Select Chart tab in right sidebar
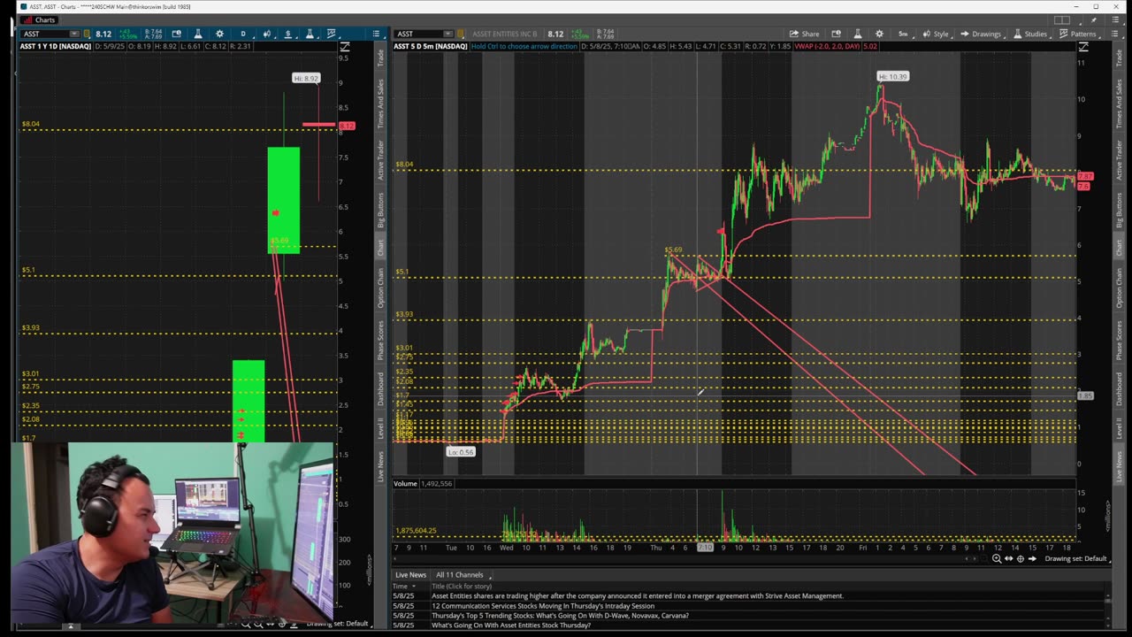The width and height of the screenshot is (1132, 637). point(1119,249)
